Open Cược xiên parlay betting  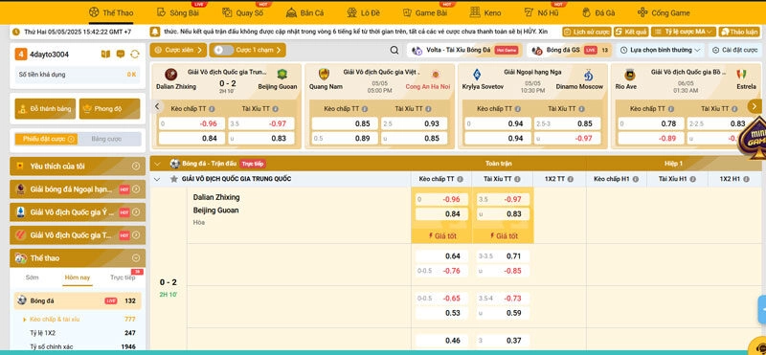point(178,50)
